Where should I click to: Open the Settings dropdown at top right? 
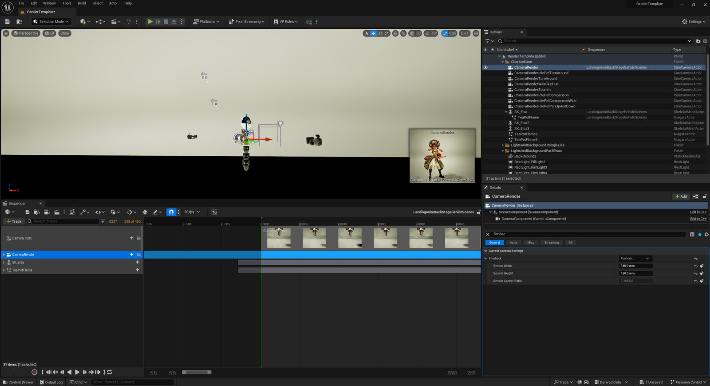coord(694,21)
